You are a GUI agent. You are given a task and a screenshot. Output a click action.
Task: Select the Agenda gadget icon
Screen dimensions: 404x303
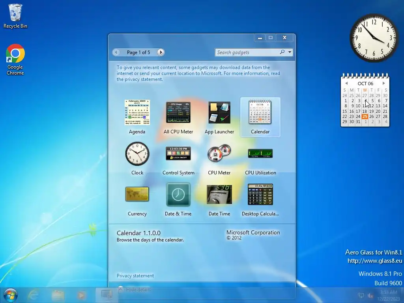click(137, 112)
